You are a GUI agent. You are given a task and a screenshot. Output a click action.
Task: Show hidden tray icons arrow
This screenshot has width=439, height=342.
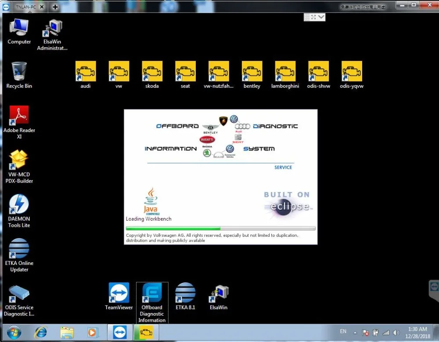pos(355,332)
